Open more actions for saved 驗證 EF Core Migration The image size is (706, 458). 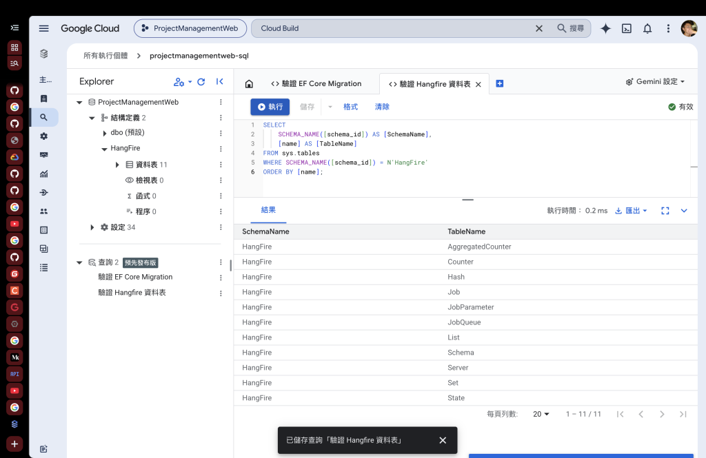pos(221,278)
